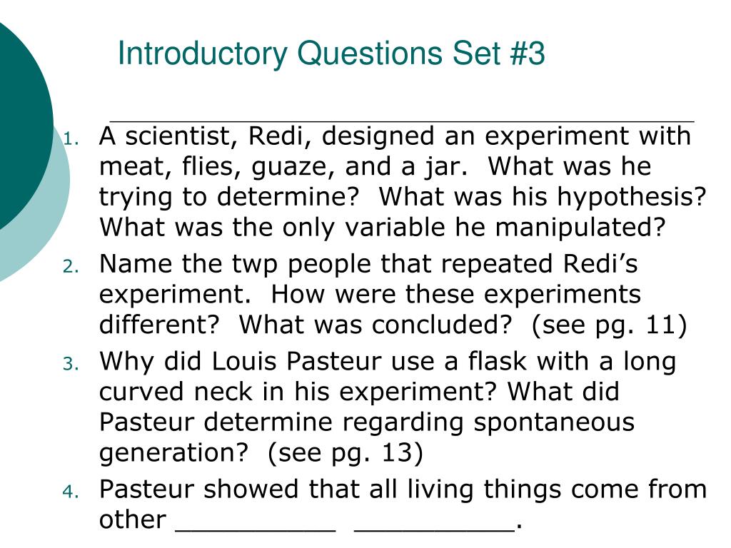Screen dimensions: 731x548
Task: Select list number 2 marker
Action: point(71,267)
